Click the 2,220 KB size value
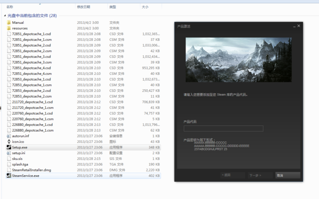319x199 pixels. [x=153, y=170]
